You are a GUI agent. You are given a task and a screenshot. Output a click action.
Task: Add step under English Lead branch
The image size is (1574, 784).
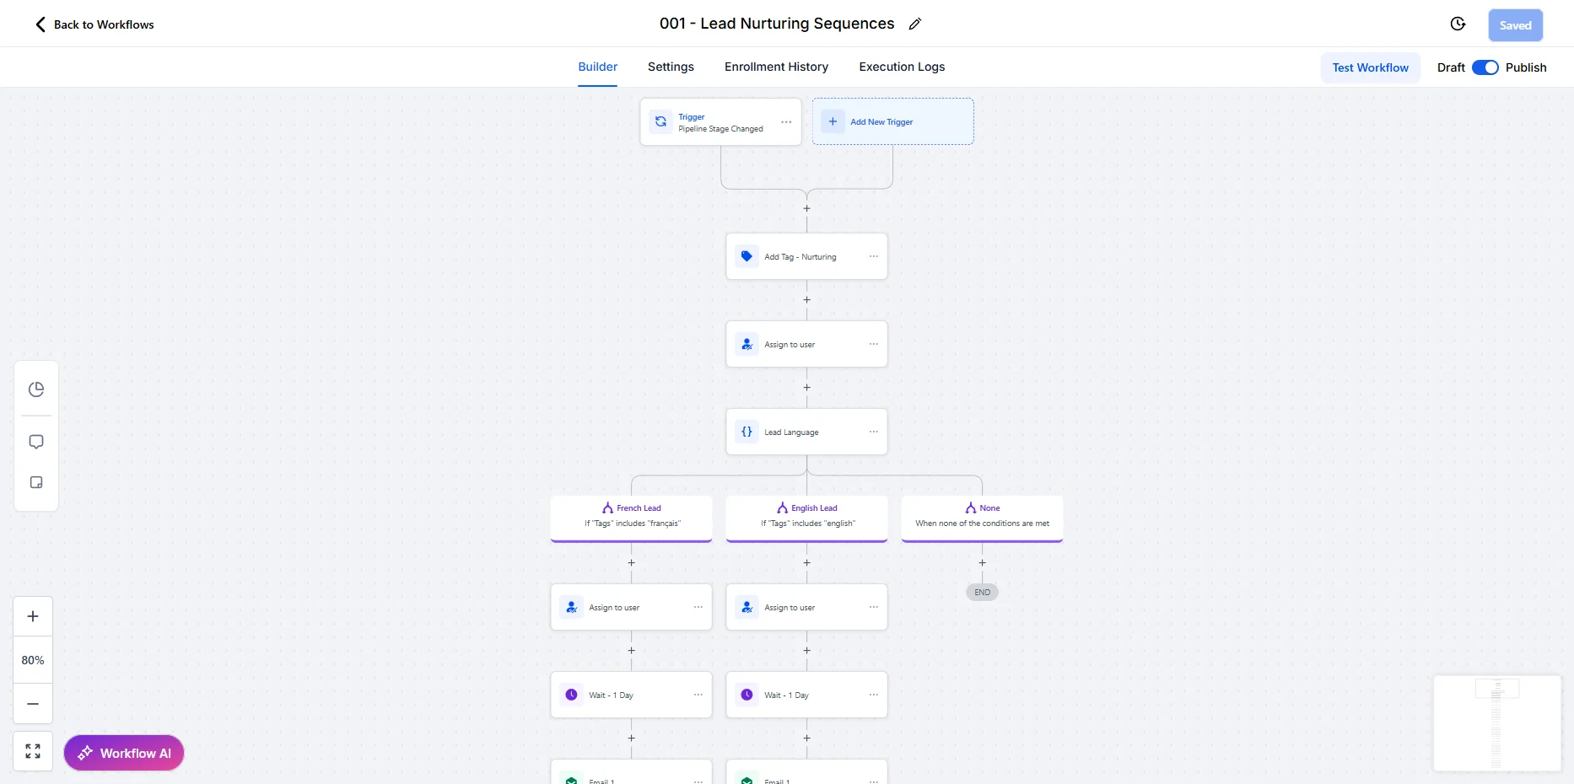(806, 563)
